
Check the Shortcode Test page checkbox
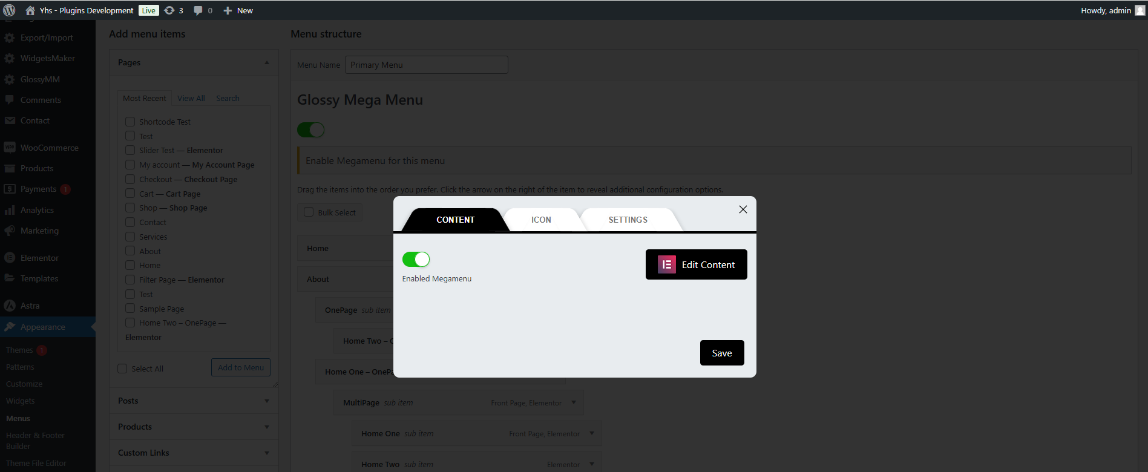[130, 122]
